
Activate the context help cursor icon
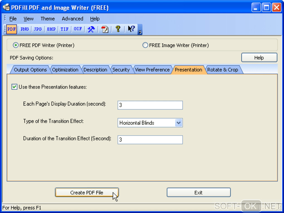tap(131, 29)
